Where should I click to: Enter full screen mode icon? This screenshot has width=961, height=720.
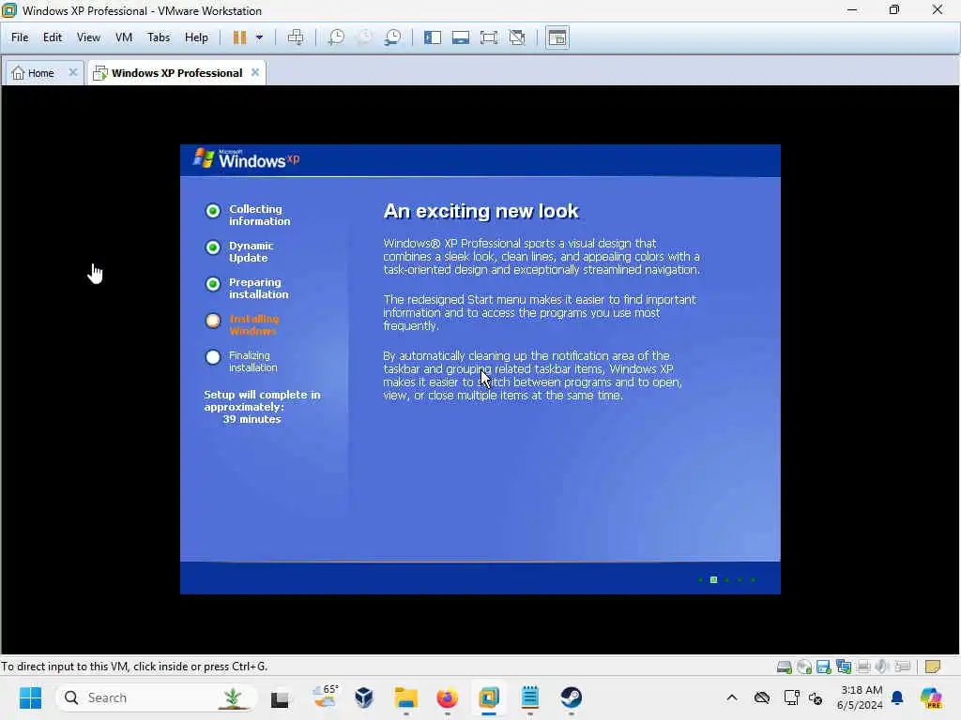point(488,37)
